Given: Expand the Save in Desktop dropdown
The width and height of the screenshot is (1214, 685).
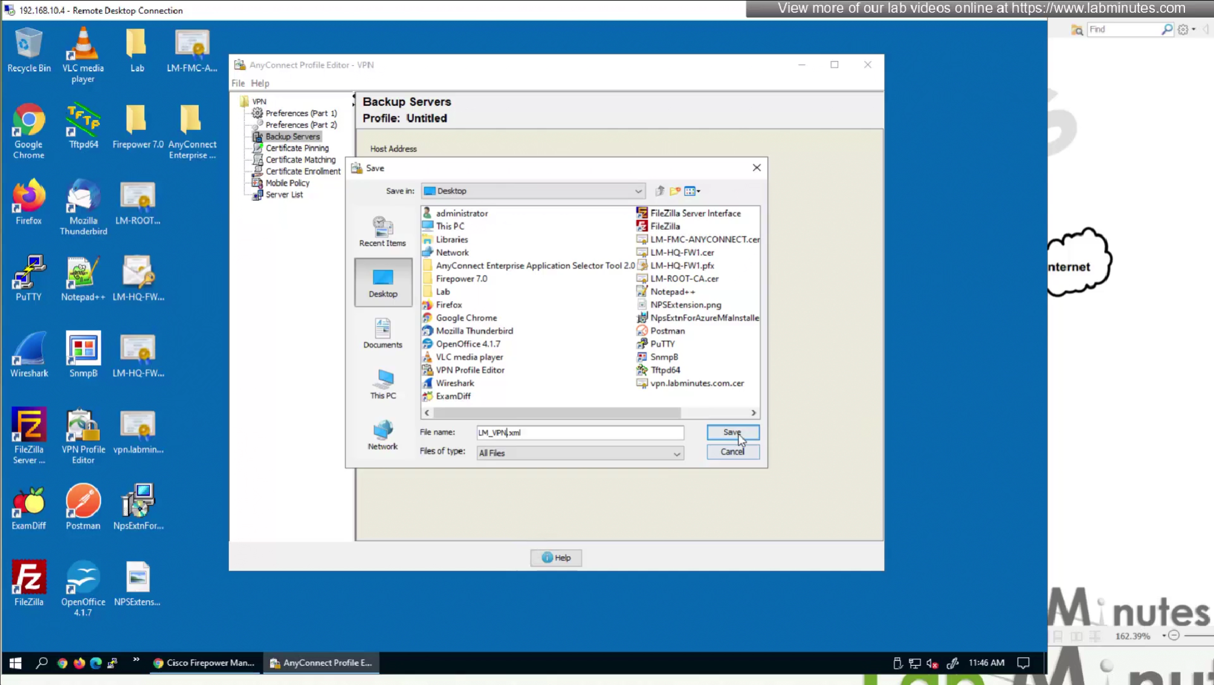Looking at the screenshot, I should (638, 191).
